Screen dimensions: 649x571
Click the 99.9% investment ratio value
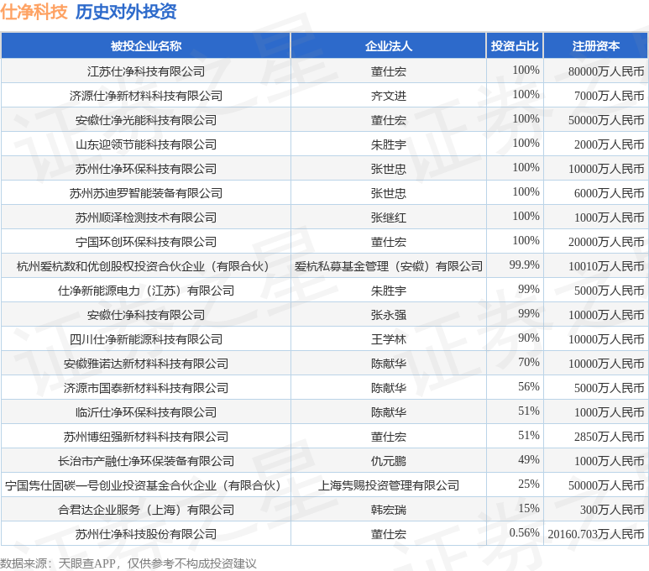(x=524, y=265)
